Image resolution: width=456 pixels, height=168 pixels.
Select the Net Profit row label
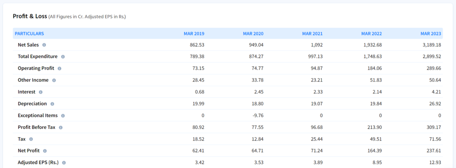tap(28, 151)
